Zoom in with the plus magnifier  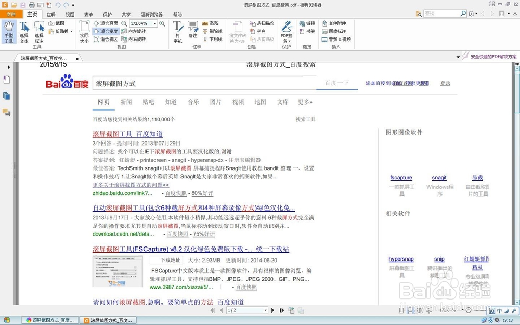pos(162,23)
